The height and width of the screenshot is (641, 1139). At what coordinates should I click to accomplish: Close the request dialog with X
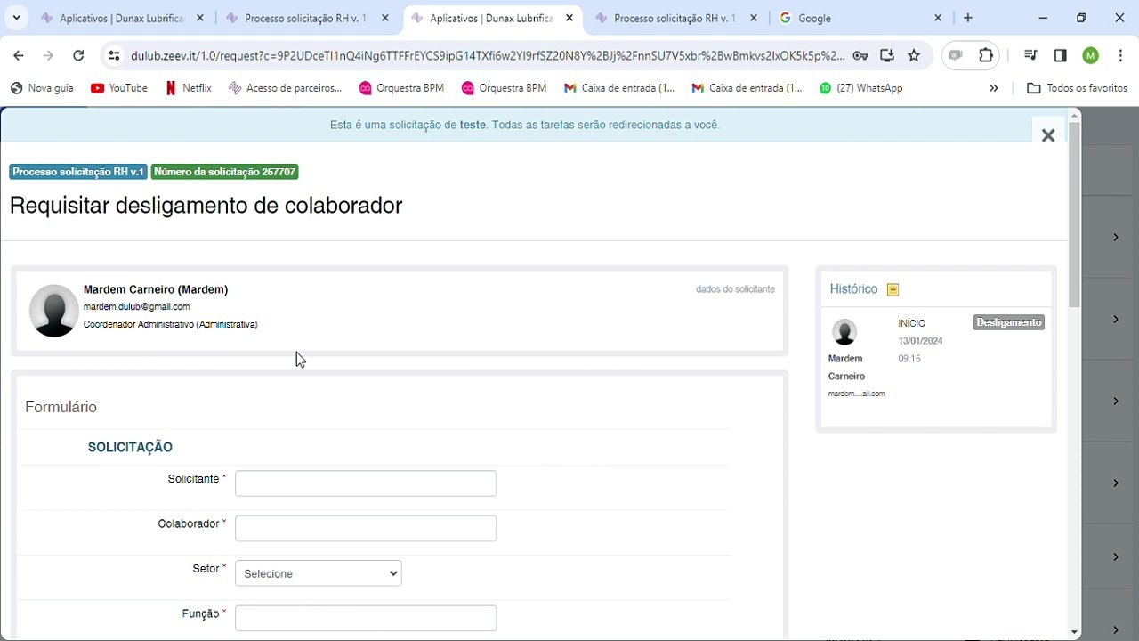point(1048,135)
